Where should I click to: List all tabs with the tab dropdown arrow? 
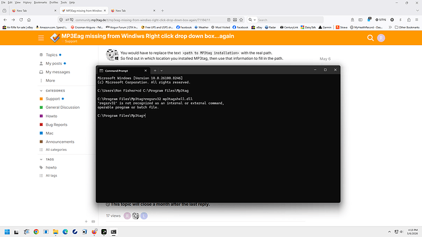tap(418, 10)
